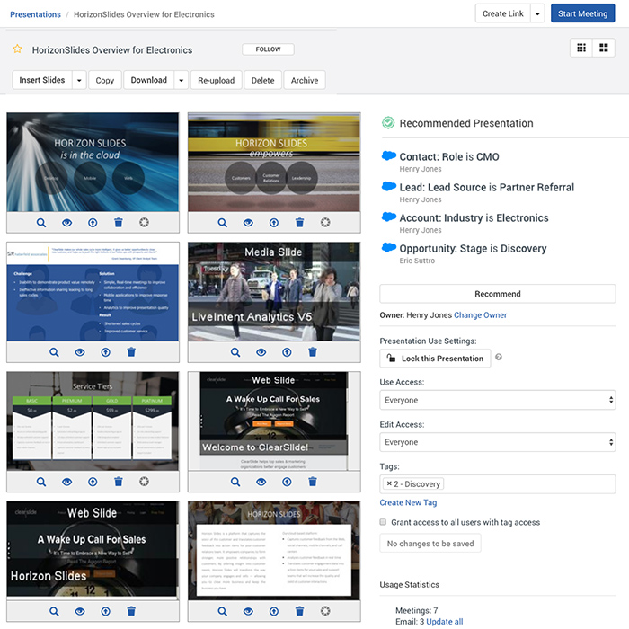
Task: Copy the presentation
Action: point(105,80)
